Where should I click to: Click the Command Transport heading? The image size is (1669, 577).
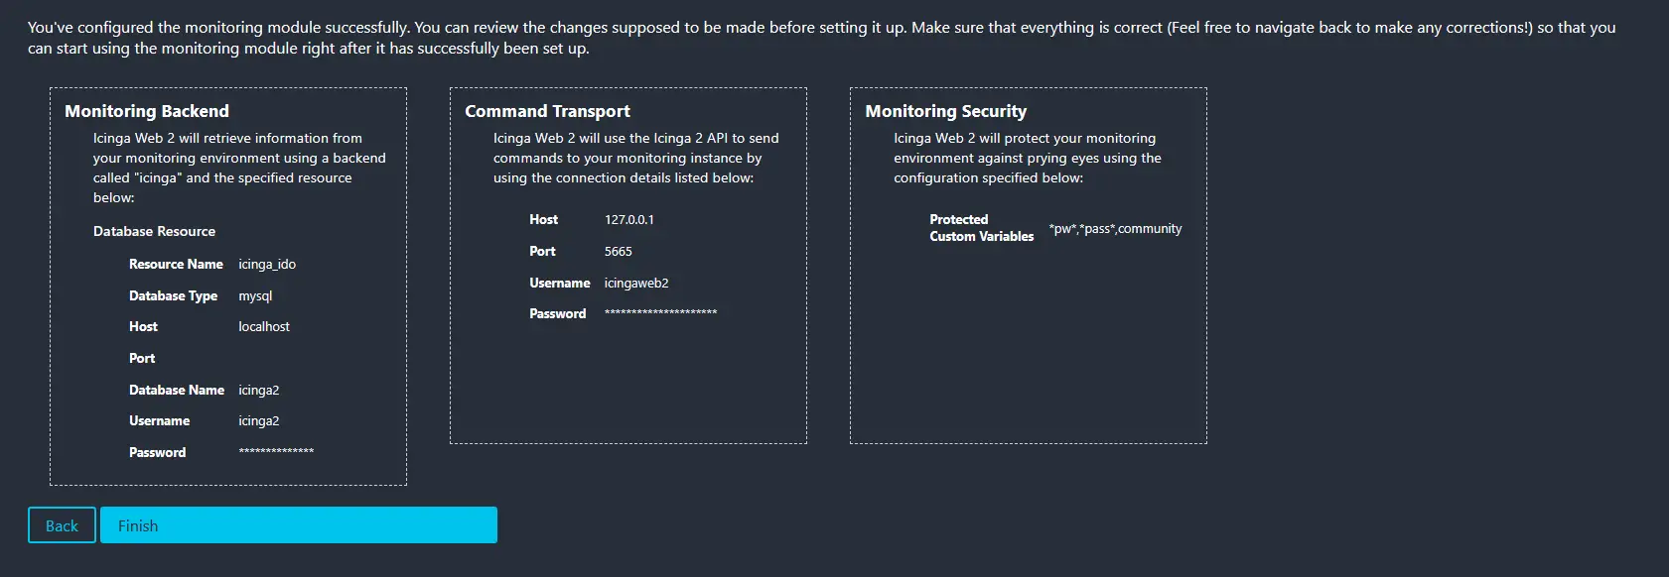[547, 111]
